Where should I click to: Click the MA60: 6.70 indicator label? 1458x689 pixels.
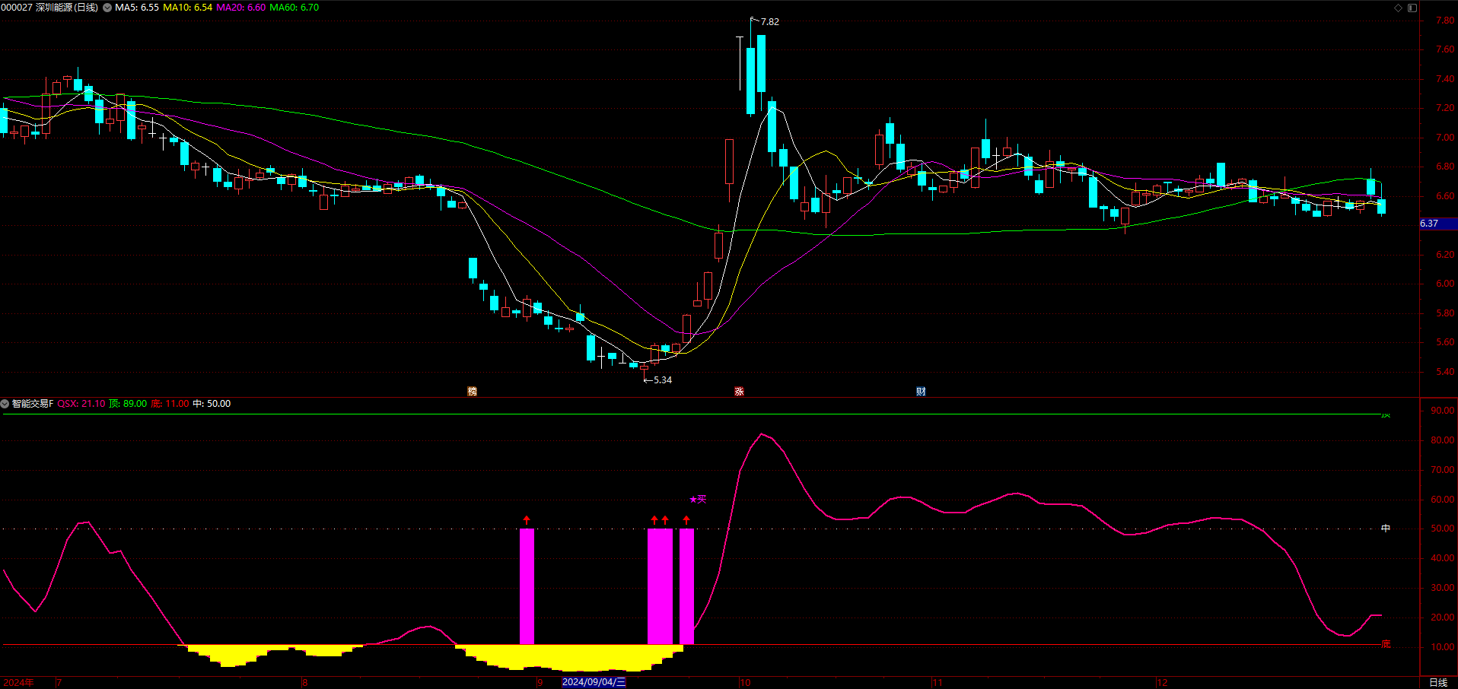294,8
